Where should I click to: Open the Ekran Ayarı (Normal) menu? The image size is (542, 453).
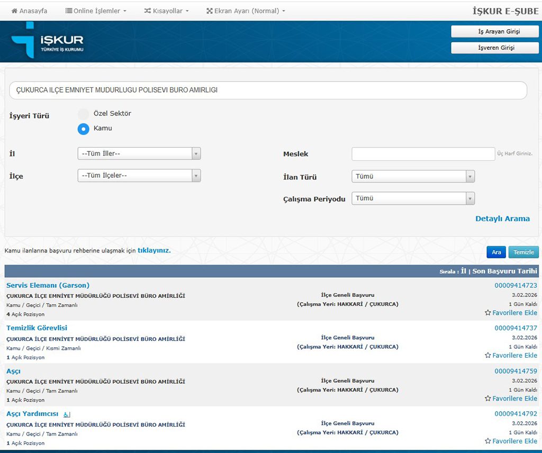tap(246, 11)
